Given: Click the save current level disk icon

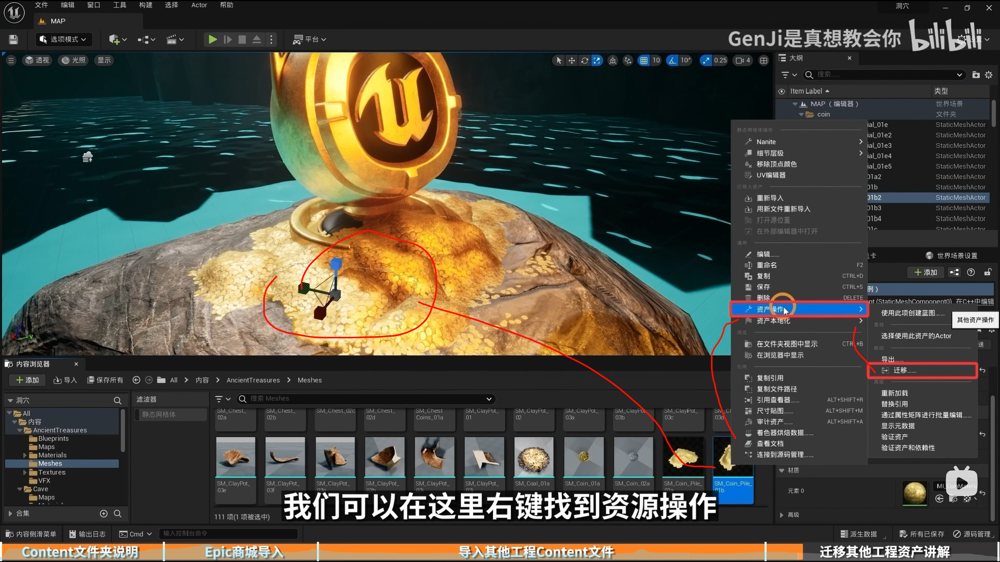Looking at the screenshot, I should [13, 39].
